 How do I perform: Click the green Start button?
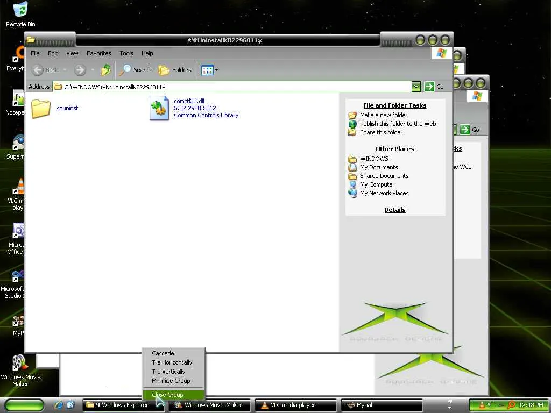coord(24,405)
